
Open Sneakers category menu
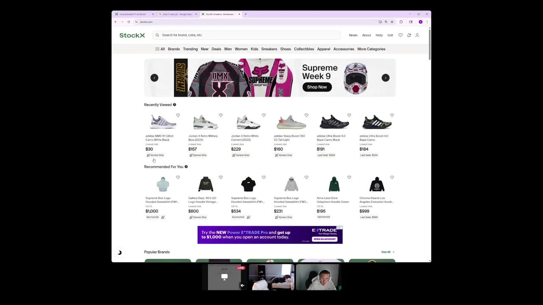coord(269,49)
